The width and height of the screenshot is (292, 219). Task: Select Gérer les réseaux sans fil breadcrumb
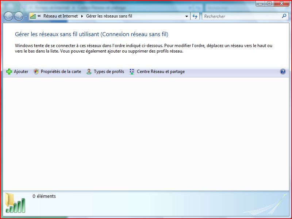tap(109, 16)
